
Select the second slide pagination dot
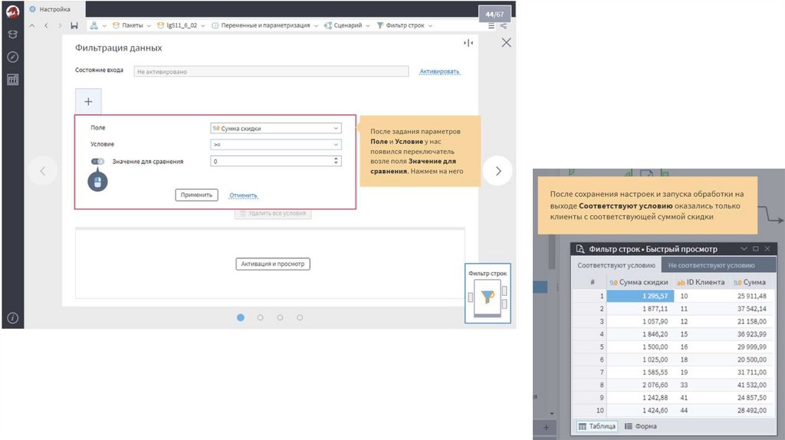[x=261, y=317]
